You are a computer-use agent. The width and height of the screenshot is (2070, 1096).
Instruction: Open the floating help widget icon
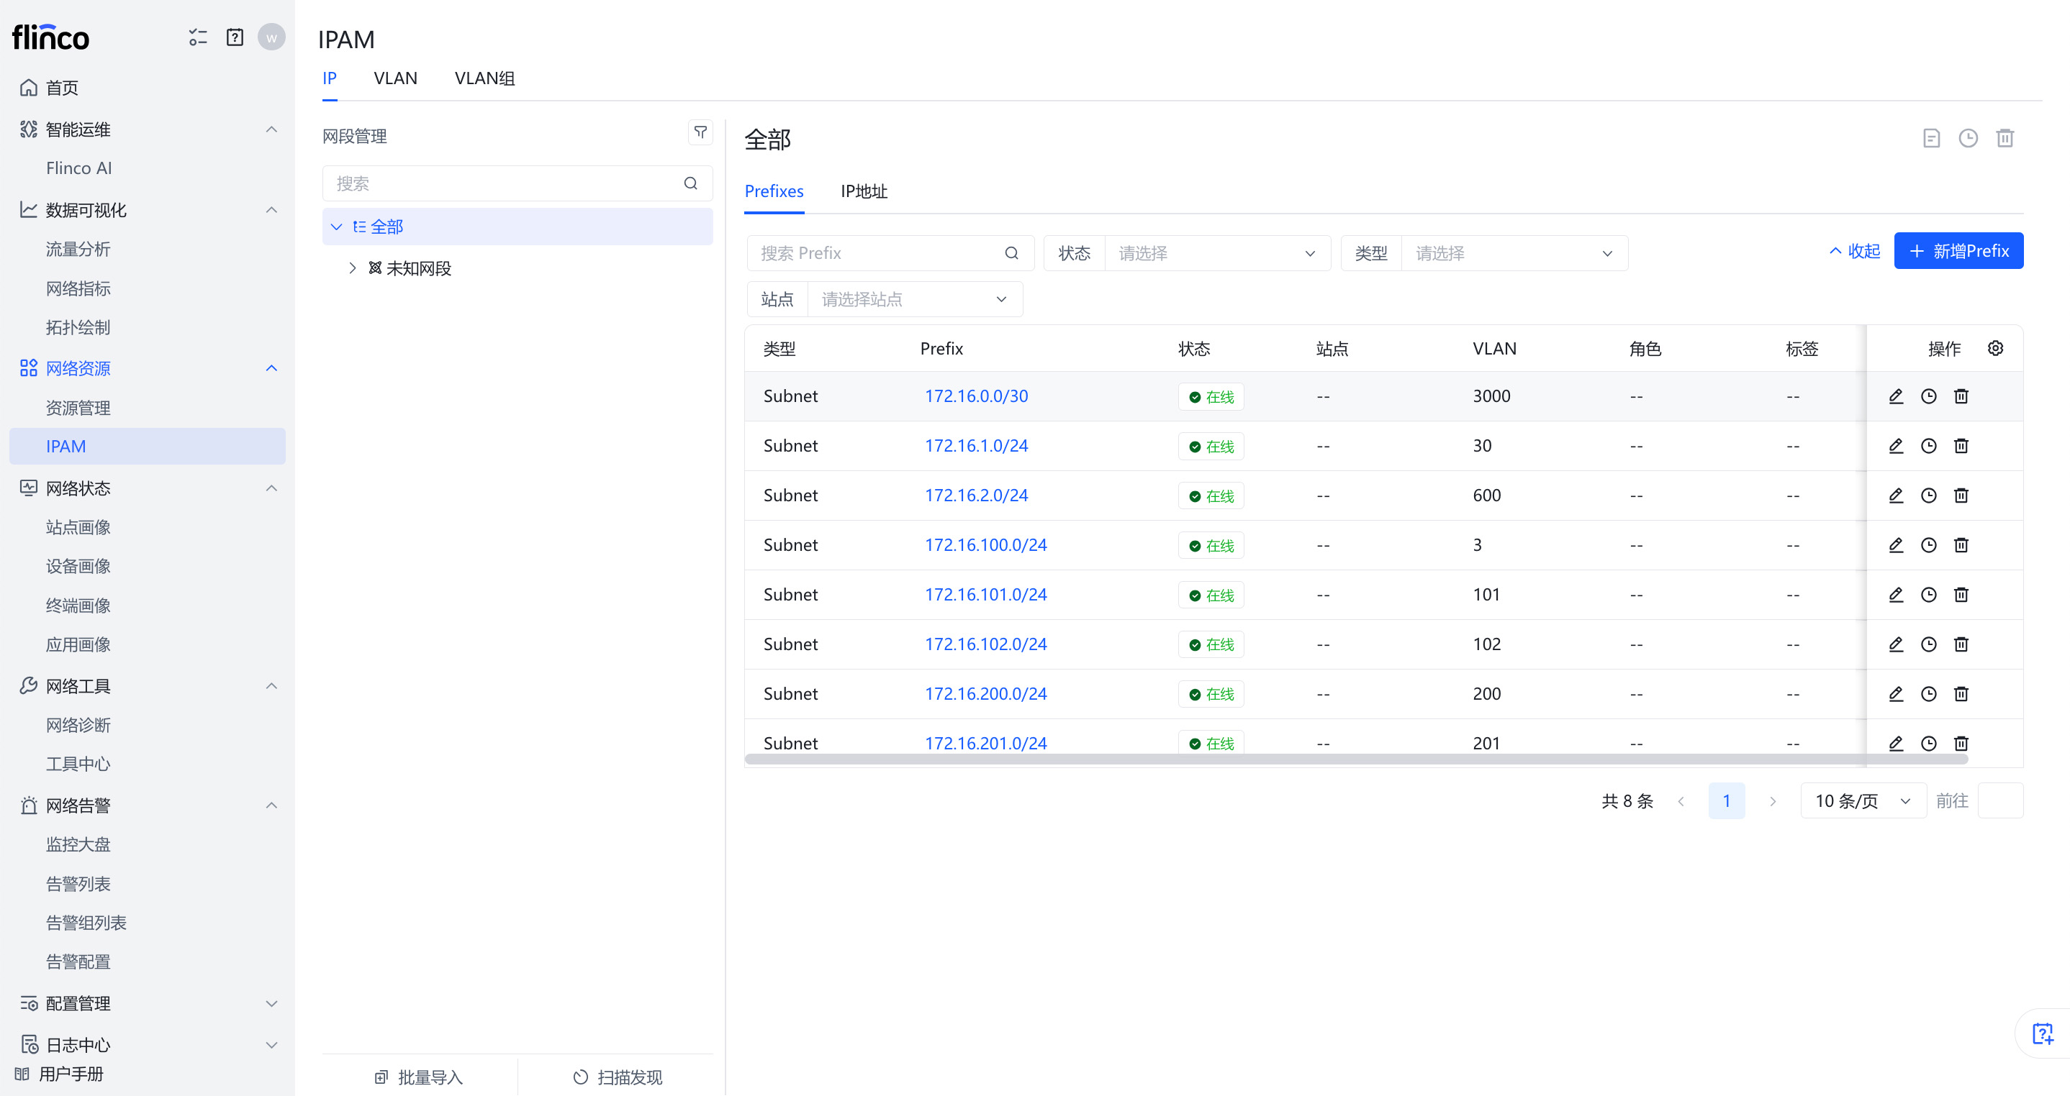click(2042, 1033)
